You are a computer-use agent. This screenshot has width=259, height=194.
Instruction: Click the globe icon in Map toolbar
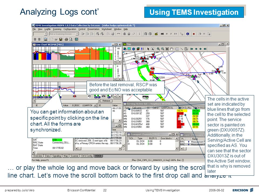point(134,49)
